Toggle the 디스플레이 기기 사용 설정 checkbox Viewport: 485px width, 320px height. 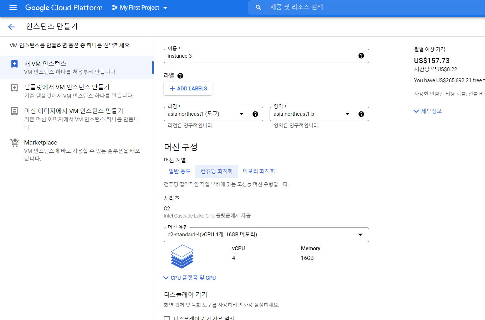[x=167, y=318]
